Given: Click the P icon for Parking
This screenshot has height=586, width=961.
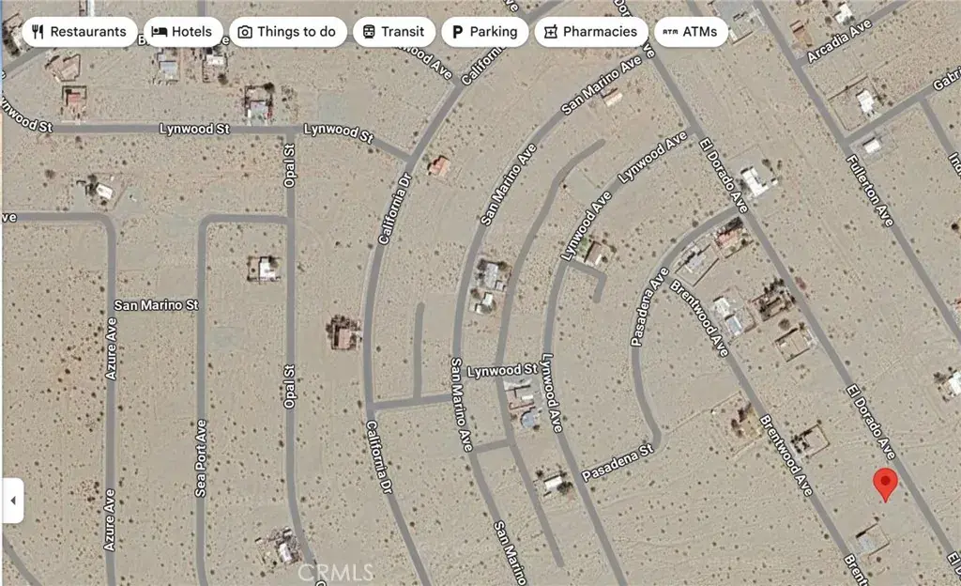Looking at the screenshot, I should pyautogui.click(x=457, y=32).
